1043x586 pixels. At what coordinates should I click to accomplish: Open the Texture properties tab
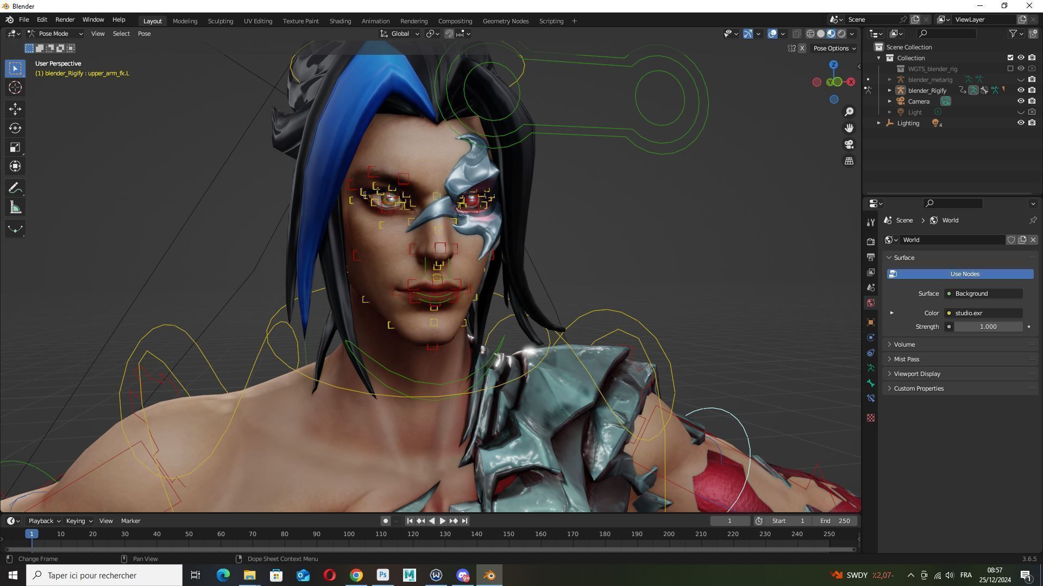(871, 418)
